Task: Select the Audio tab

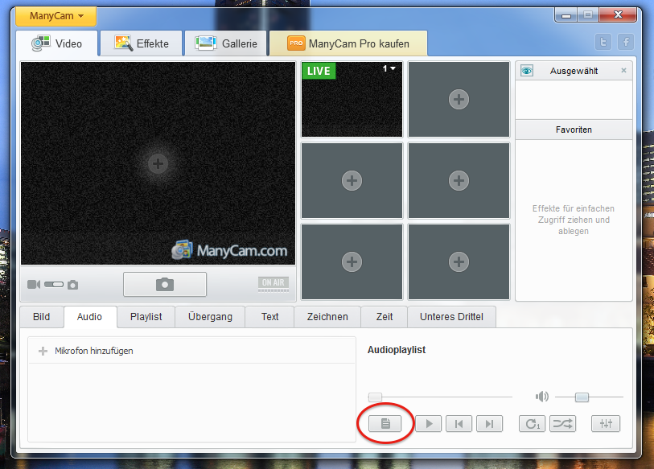Action: 89,317
